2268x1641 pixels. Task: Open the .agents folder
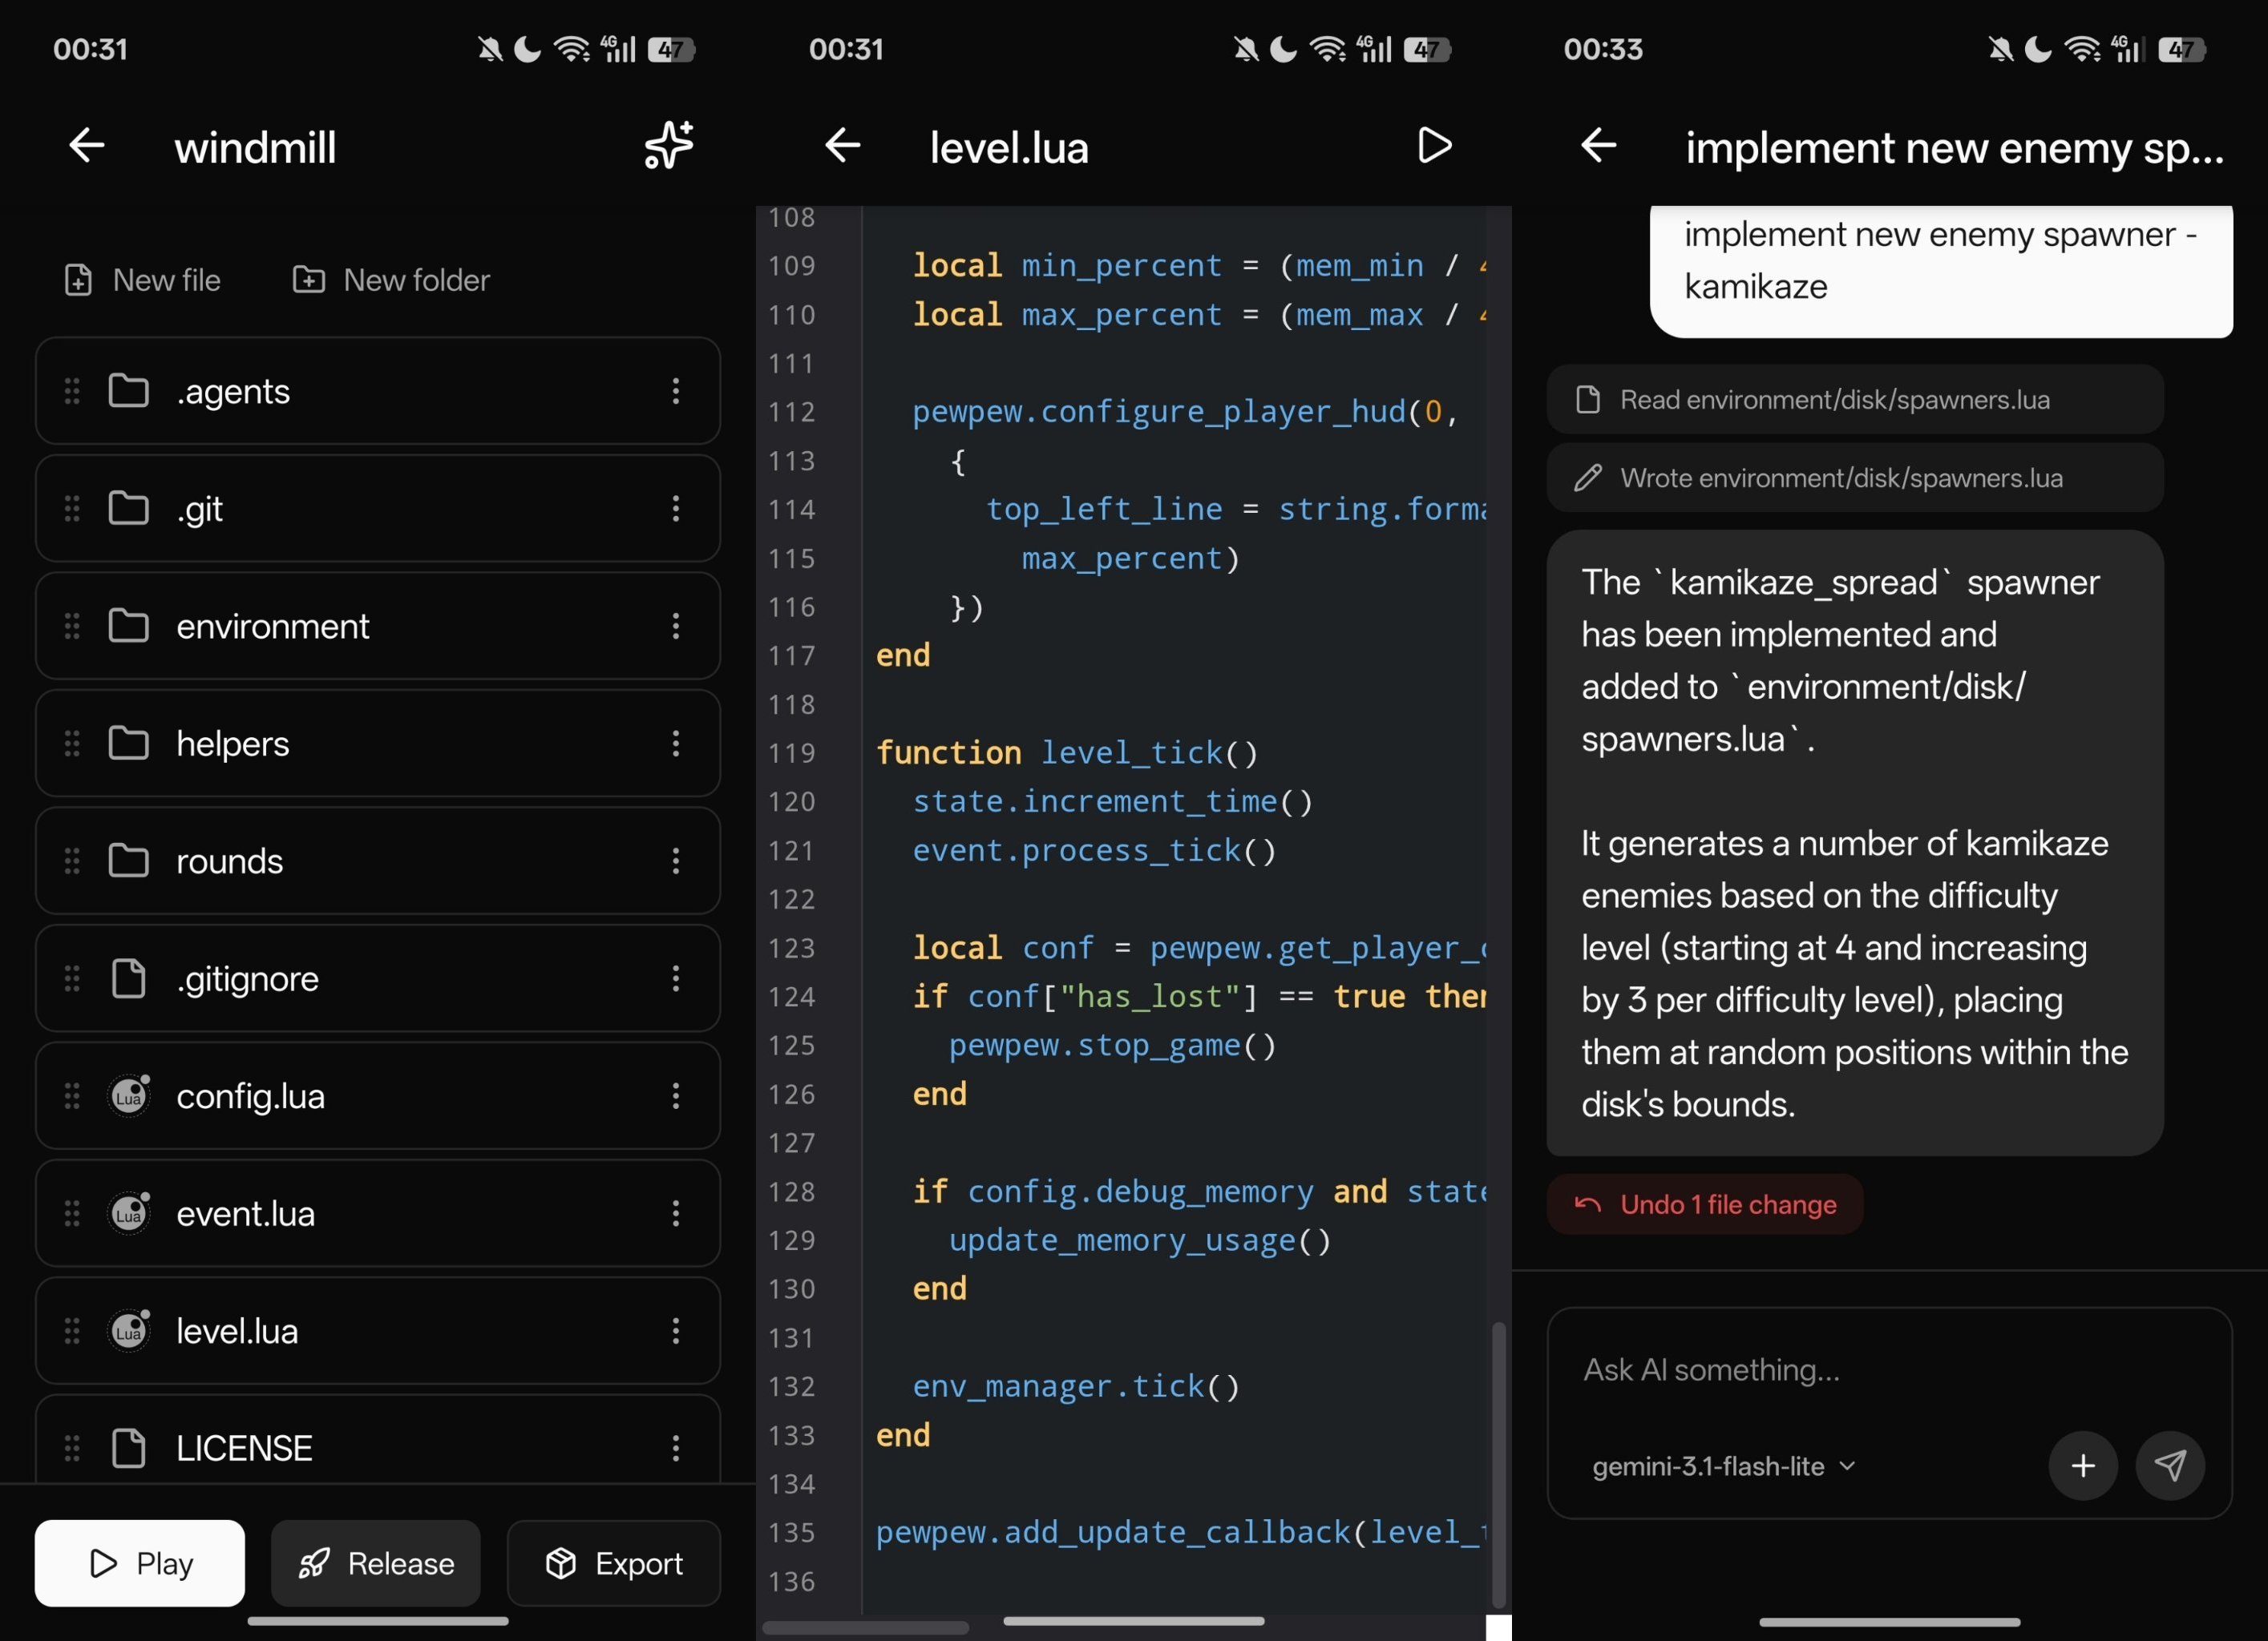[x=378, y=391]
